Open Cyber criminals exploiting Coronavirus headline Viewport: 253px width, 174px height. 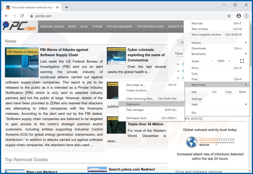146,55
